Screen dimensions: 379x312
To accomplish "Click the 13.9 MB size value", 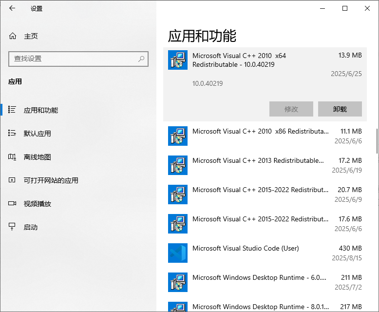I will coord(350,56).
